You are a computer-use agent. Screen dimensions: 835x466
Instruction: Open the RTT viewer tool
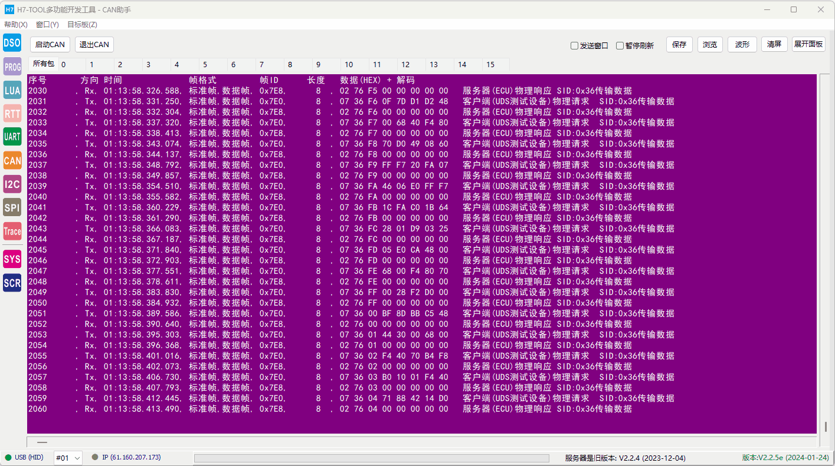pyautogui.click(x=12, y=113)
